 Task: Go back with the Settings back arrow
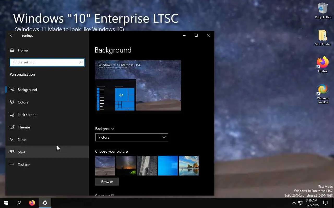(x=12, y=35)
